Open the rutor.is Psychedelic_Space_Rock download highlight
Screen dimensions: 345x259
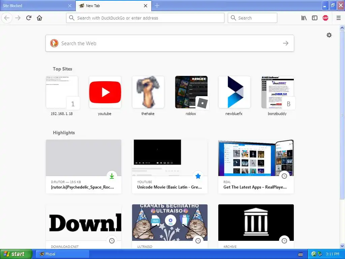[x=84, y=167]
